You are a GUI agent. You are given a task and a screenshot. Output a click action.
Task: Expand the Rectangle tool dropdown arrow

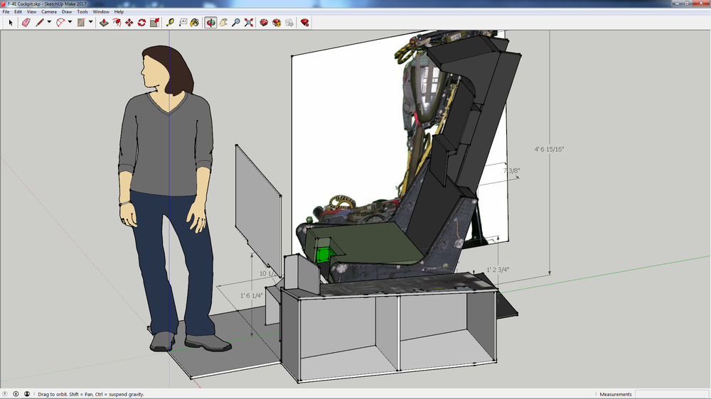click(91, 22)
